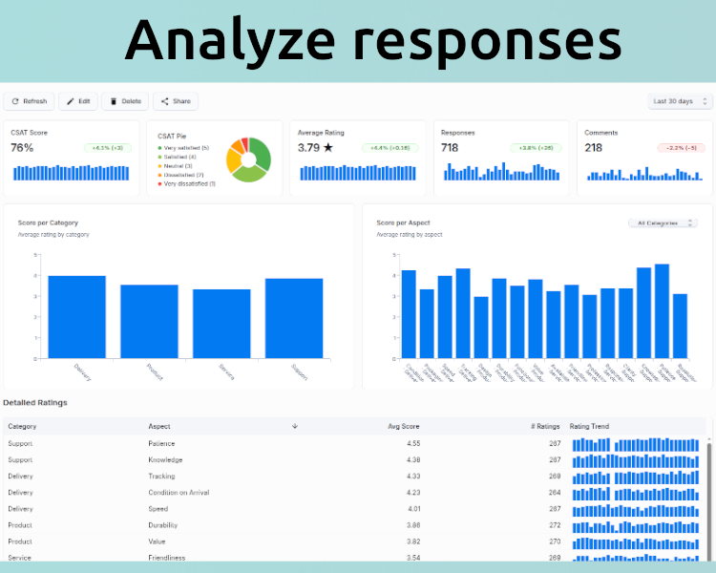Click the -2.3% Comments change badge
Screen dimensions: 716x573
(x=682, y=148)
